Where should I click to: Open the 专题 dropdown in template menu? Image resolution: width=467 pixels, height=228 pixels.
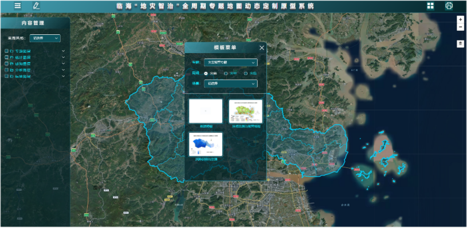231,63
